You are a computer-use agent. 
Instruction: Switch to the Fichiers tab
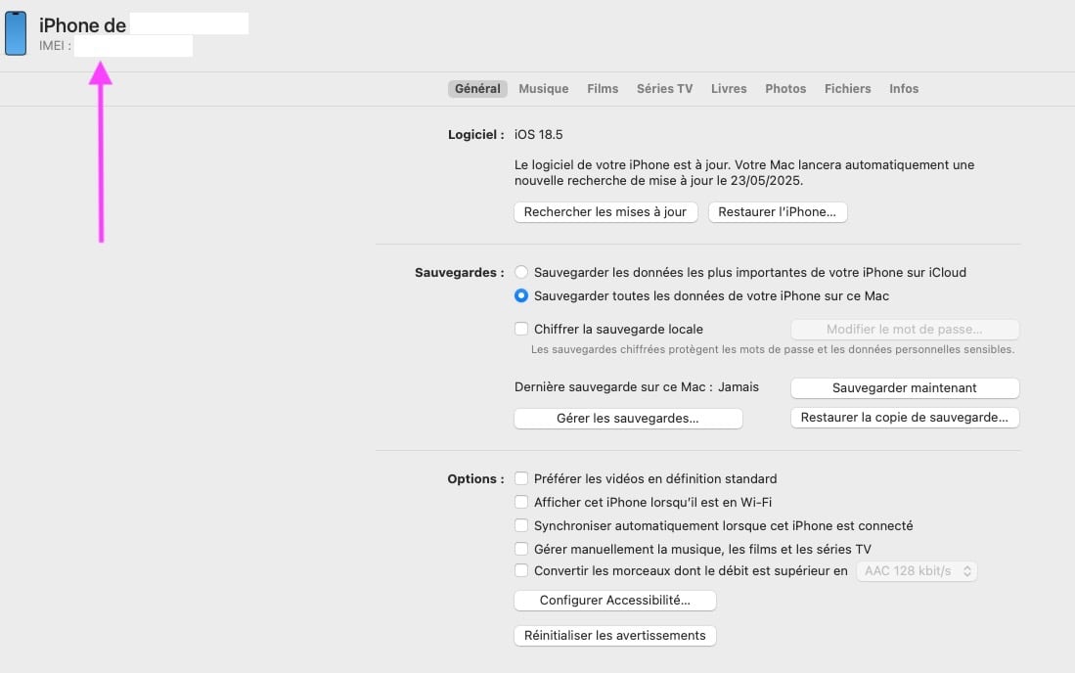[847, 88]
